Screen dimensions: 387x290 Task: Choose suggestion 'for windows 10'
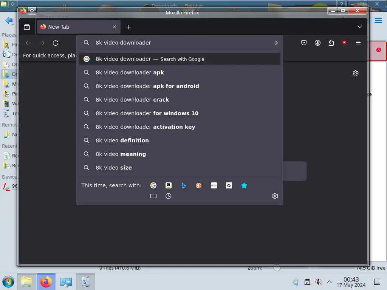[x=180, y=113]
